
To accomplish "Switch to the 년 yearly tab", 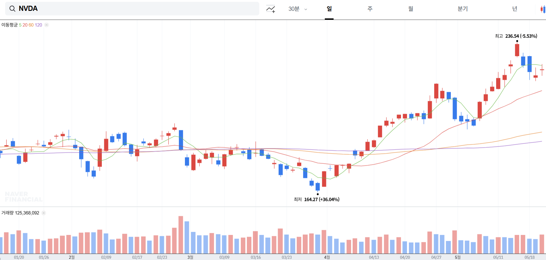I will [x=515, y=9].
